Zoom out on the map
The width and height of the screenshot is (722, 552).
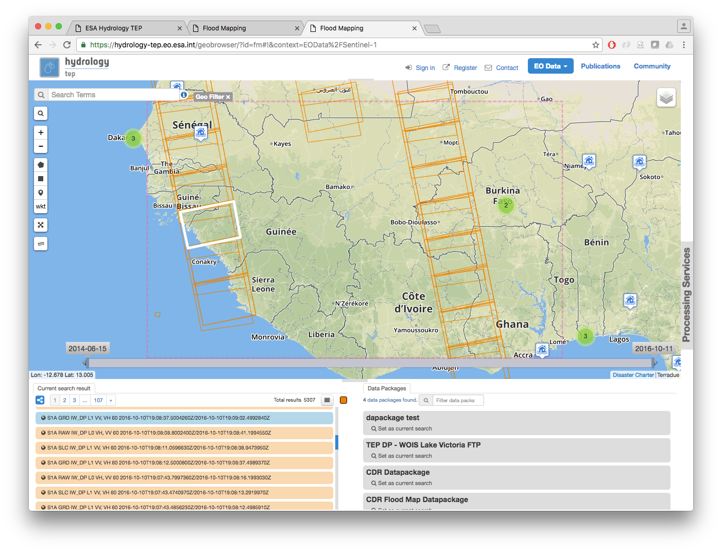41,146
